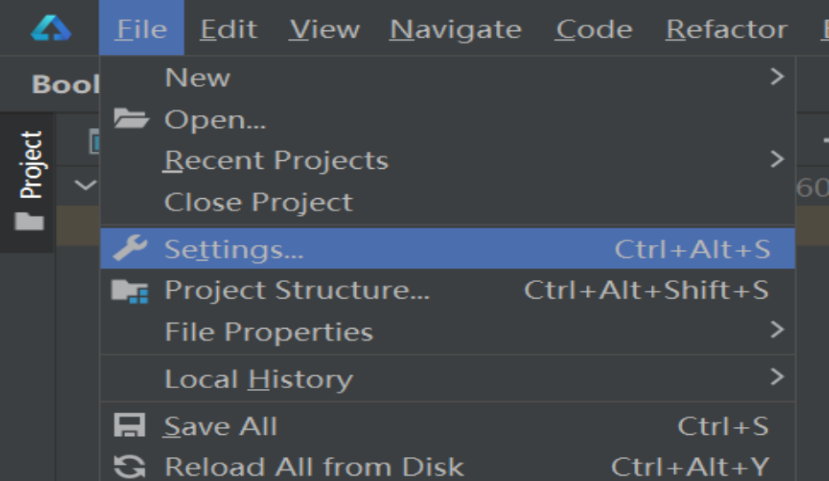The image size is (829, 481).
Task: Click the Project Structure folder icon
Action: click(x=130, y=291)
